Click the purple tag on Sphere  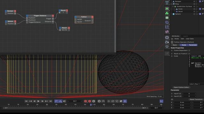(200, 14)
